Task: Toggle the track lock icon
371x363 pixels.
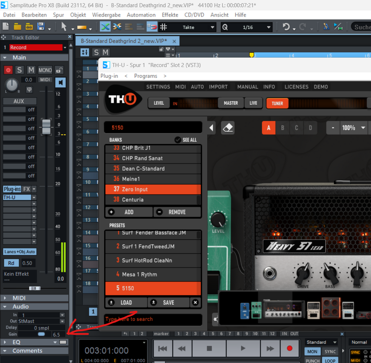Action: pyautogui.click(x=59, y=70)
